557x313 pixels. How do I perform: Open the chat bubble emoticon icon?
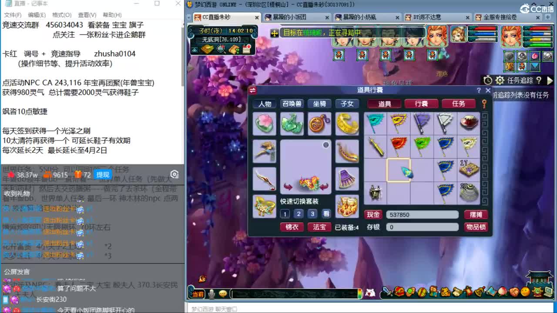[223, 294]
